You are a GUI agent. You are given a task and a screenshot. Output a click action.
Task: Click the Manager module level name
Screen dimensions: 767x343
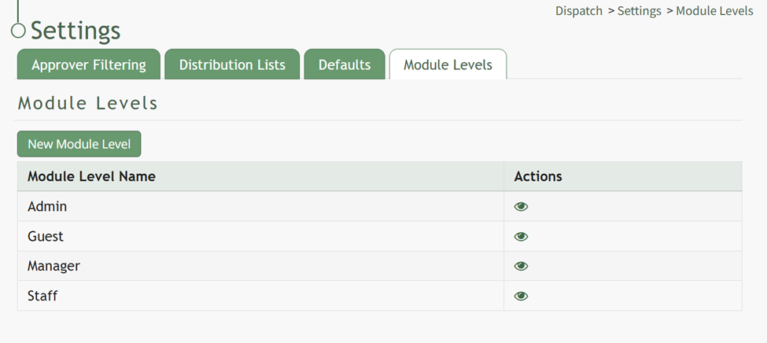coord(53,267)
